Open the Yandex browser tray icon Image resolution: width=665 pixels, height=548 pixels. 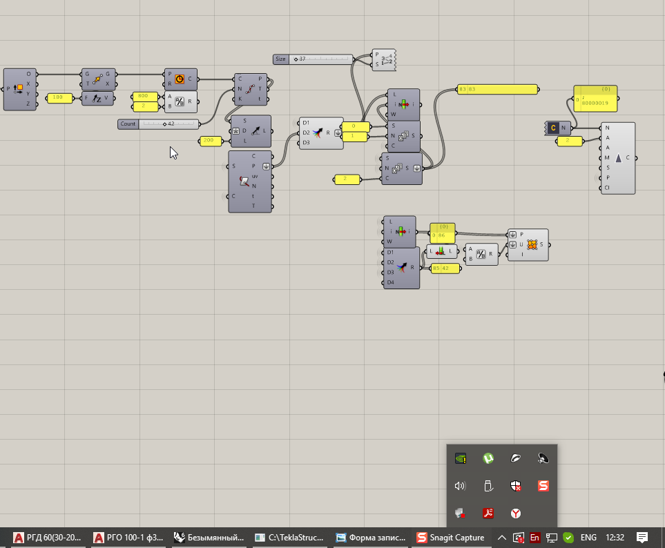pyautogui.click(x=516, y=513)
